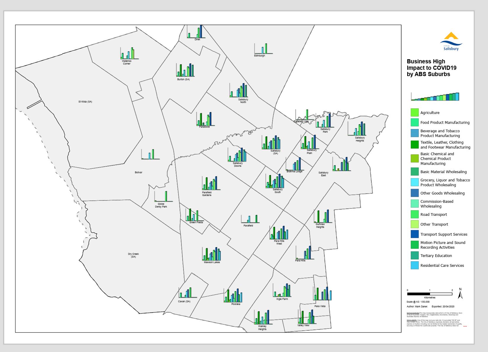Click the DISCLAIMER underlined heading

click(x=412, y=320)
